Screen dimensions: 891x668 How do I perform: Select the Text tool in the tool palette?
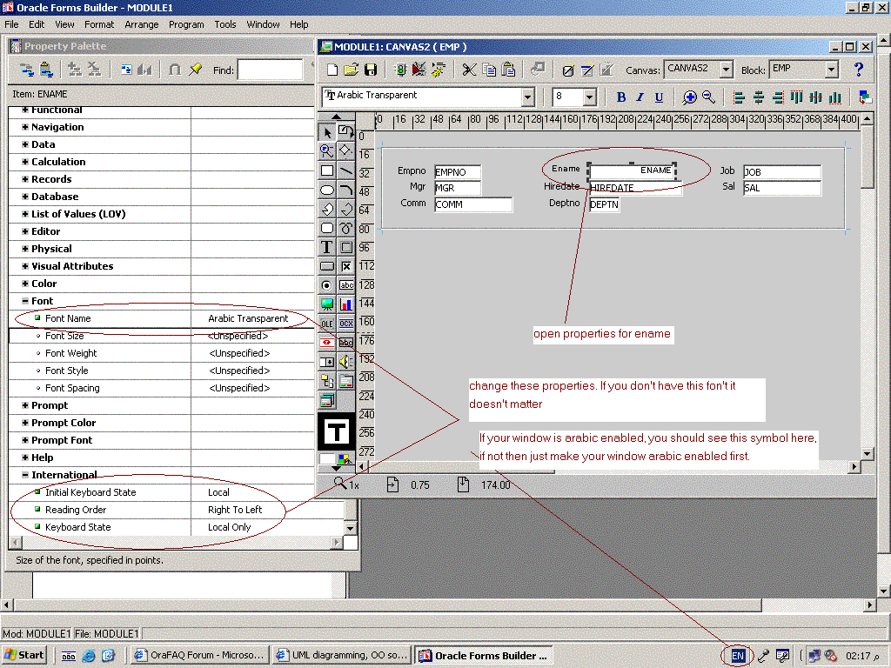[327, 247]
